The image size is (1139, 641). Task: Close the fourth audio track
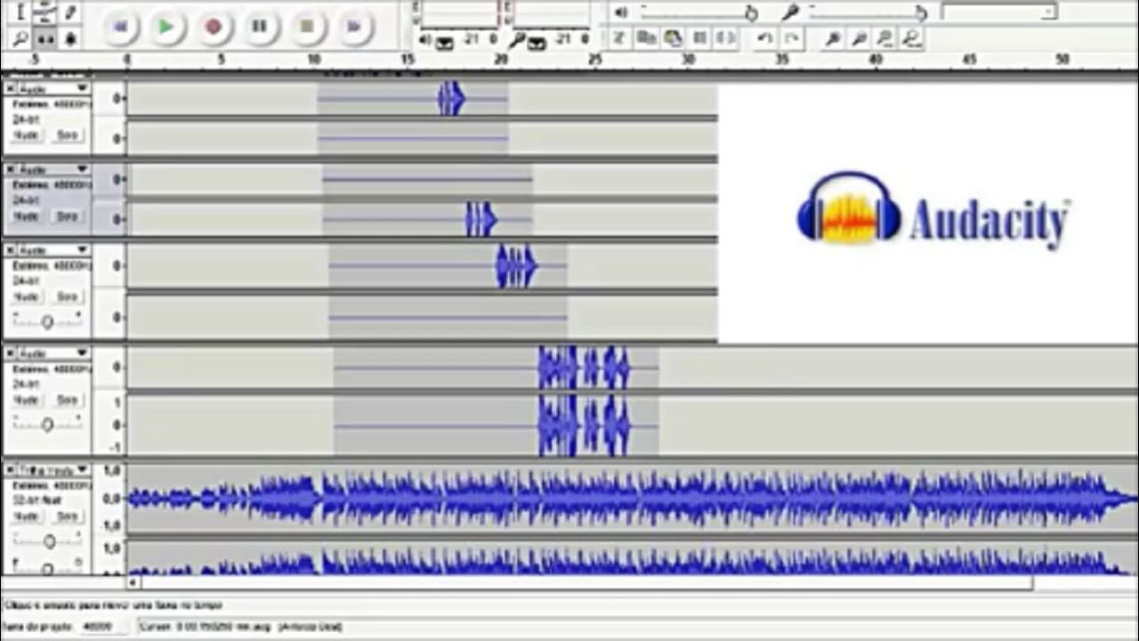[x=10, y=353]
